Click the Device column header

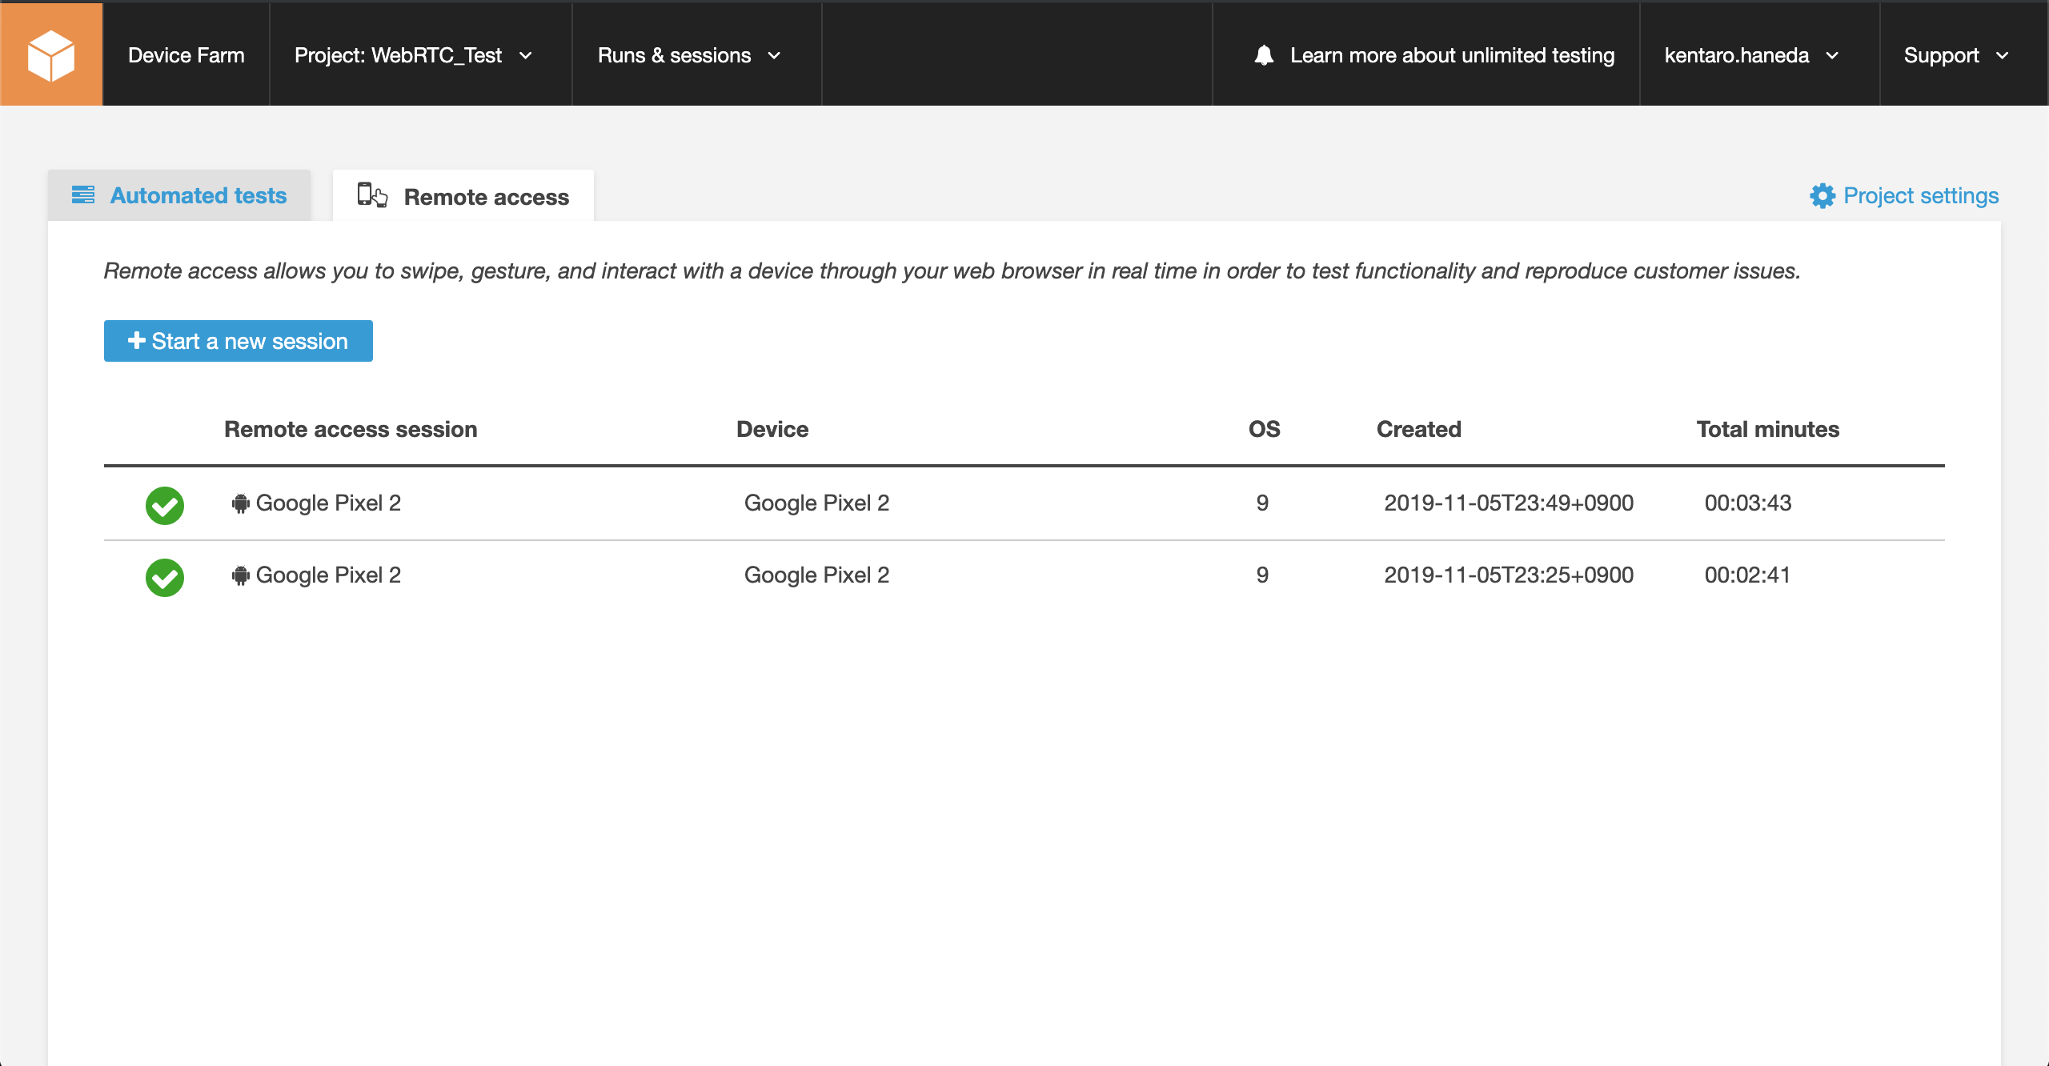pyautogui.click(x=772, y=429)
